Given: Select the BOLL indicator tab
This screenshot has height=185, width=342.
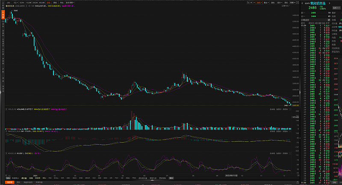Looking at the screenshot, I should click(x=56, y=178).
